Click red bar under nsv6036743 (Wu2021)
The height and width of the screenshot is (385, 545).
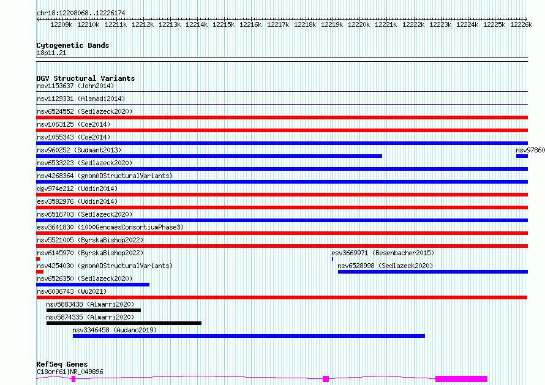(282, 297)
